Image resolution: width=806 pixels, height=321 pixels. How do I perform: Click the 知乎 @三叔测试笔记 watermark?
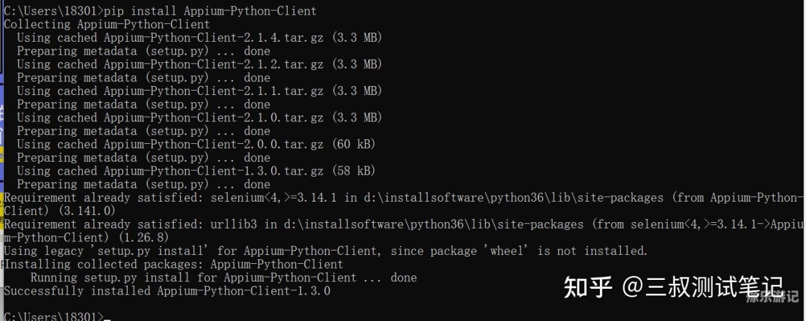pos(674,287)
